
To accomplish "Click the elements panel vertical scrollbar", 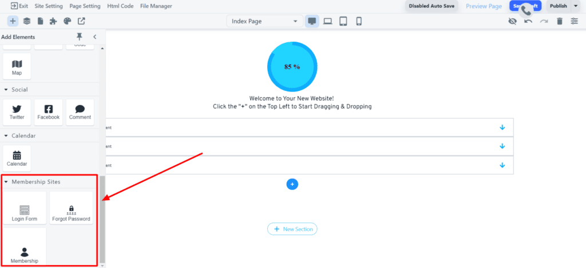I will [103, 219].
